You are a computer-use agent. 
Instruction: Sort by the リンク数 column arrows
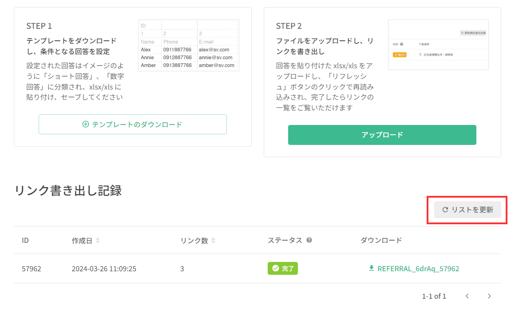pos(213,240)
